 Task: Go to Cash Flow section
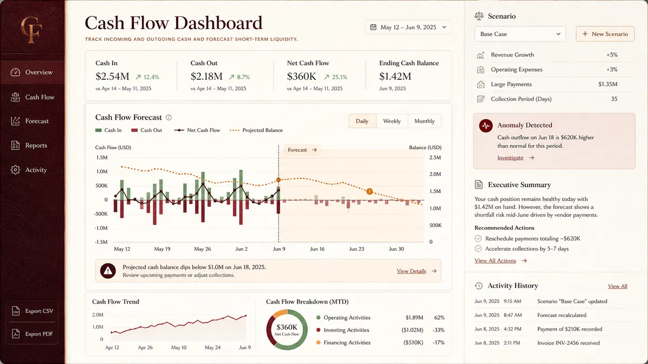(x=32, y=97)
